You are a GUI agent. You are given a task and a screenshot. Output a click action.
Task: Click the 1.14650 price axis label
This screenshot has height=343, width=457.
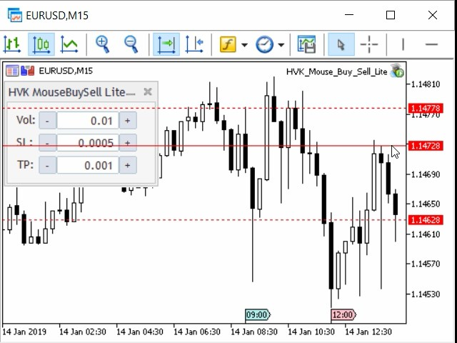pos(425,204)
